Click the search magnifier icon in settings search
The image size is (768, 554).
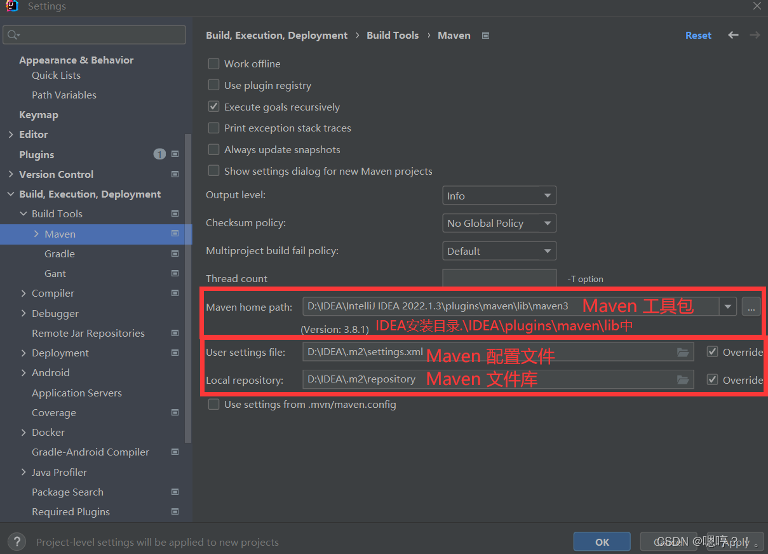[14, 35]
